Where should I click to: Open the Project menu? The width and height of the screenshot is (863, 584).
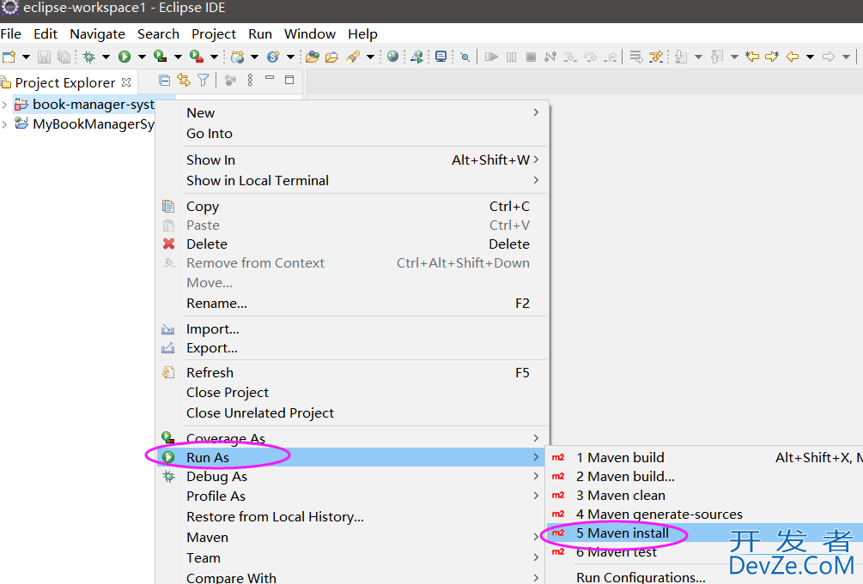[214, 34]
